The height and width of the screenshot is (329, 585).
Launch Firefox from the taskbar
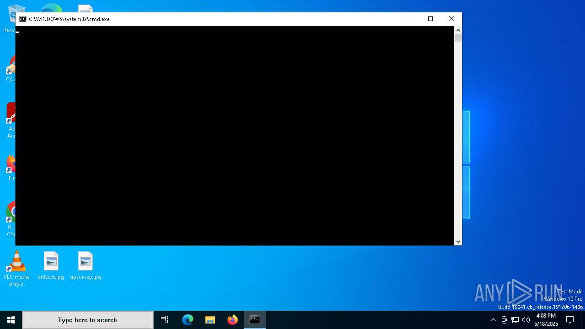pyautogui.click(x=233, y=320)
